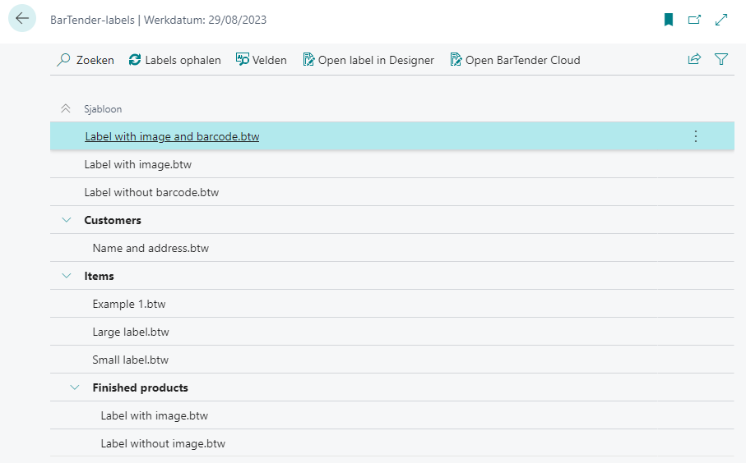This screenshot has width=746, height=463.
Task: Open page in new window icon
Action: [695, 20]
